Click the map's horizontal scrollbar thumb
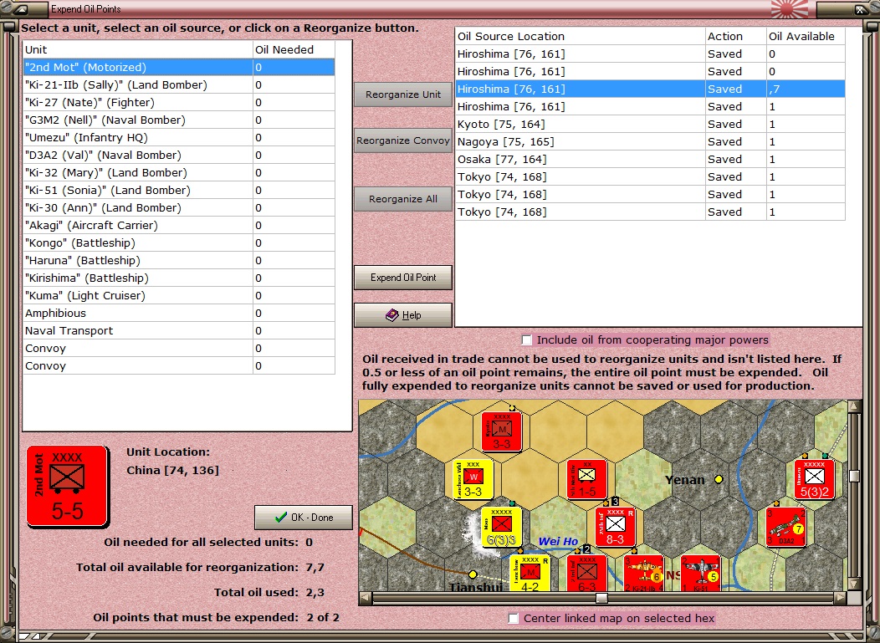This screenshot has height=643, width=880. click(601, 598)
